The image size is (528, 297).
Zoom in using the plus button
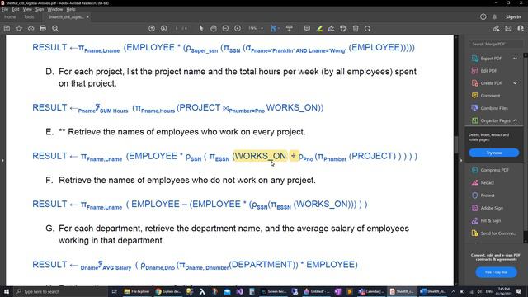[x=238, y=29]
